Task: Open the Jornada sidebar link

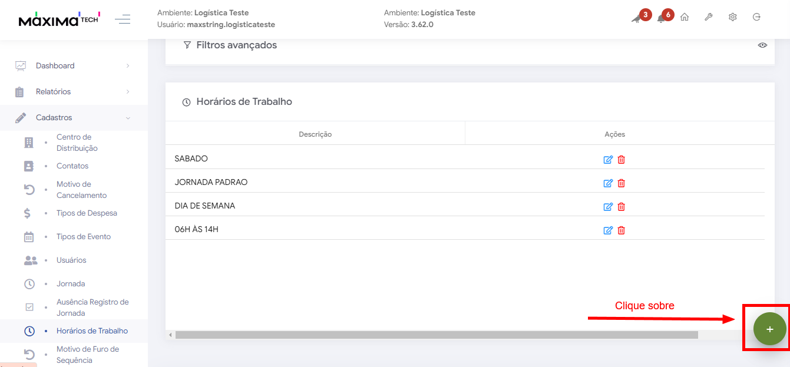Action: (x=71, y=284)
